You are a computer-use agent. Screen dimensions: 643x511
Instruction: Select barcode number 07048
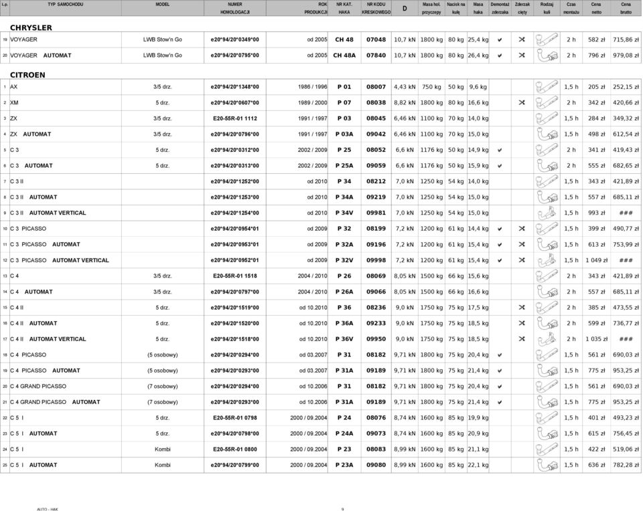(x=376, y=39)
